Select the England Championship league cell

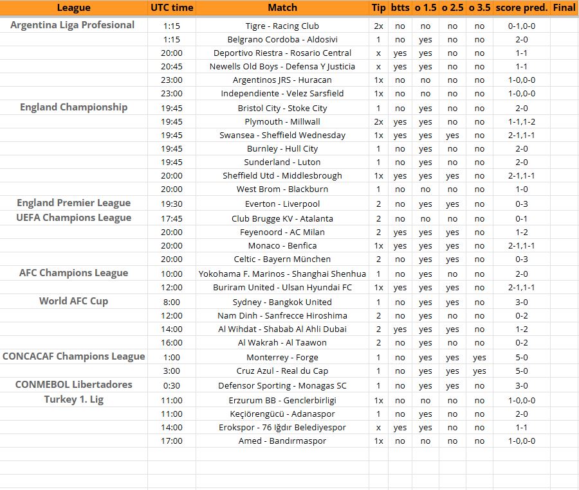(73, 107)
